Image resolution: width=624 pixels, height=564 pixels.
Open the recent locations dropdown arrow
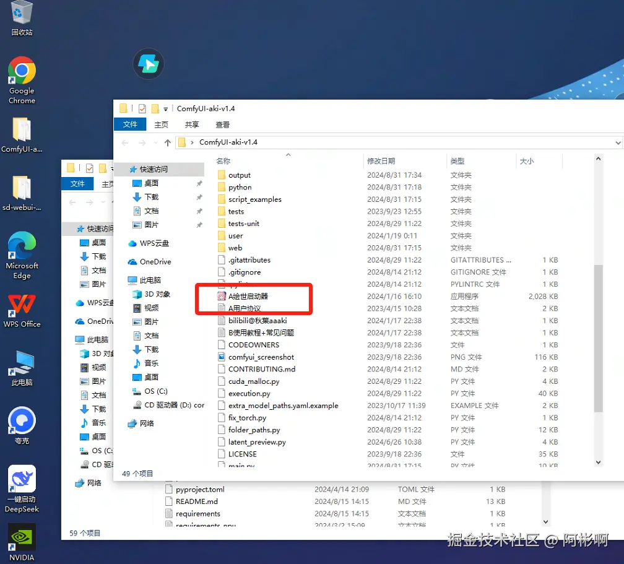click(x=155, y=142)
